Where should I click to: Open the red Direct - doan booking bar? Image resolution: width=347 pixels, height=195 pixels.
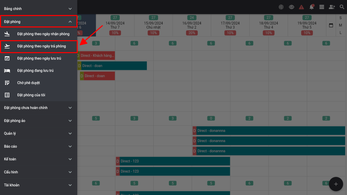pyautogui.click(x=97, y=76)
